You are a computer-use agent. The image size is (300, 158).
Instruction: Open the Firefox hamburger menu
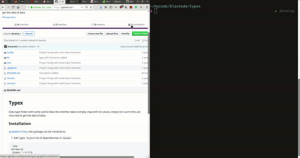[147, 7]
